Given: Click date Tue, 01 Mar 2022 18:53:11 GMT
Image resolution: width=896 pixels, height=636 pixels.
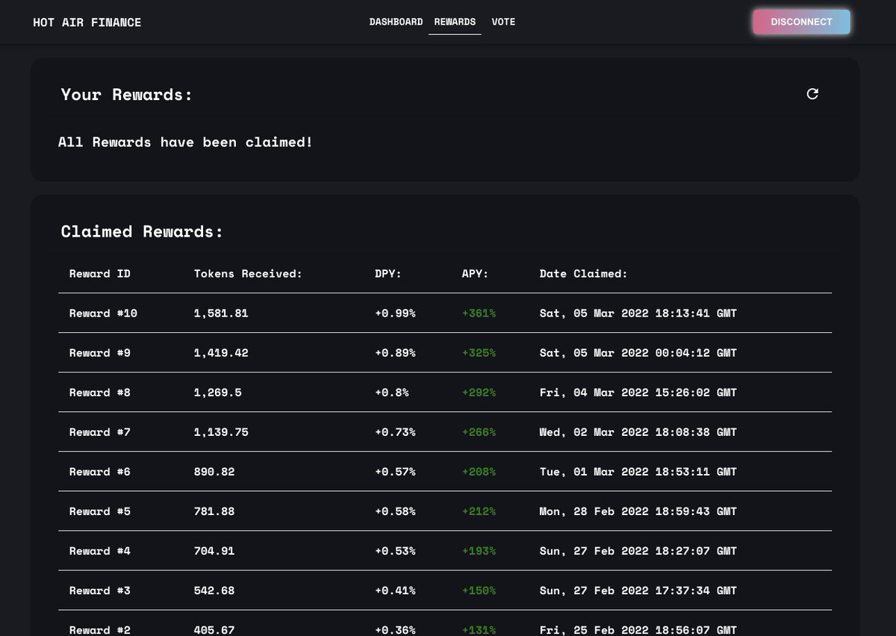Looking at the screenshot, I should pyautogui.click(x=638, y=472).
